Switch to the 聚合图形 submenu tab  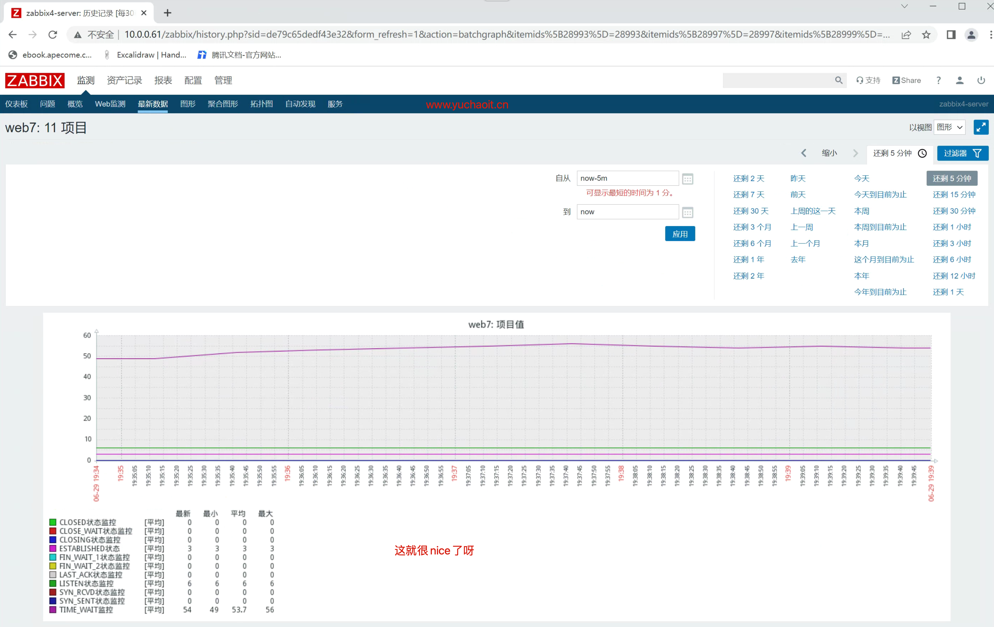[x=223, y=104]
